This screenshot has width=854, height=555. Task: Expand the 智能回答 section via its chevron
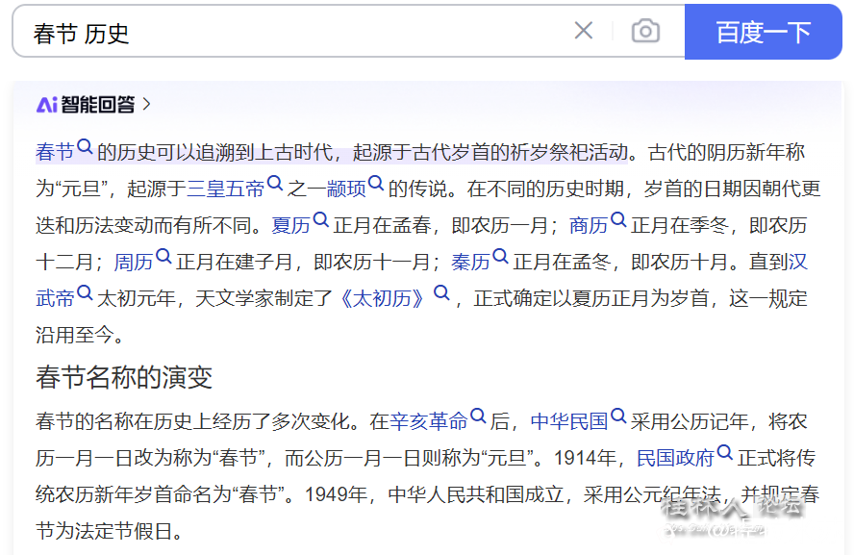click(x=147, y=106)
